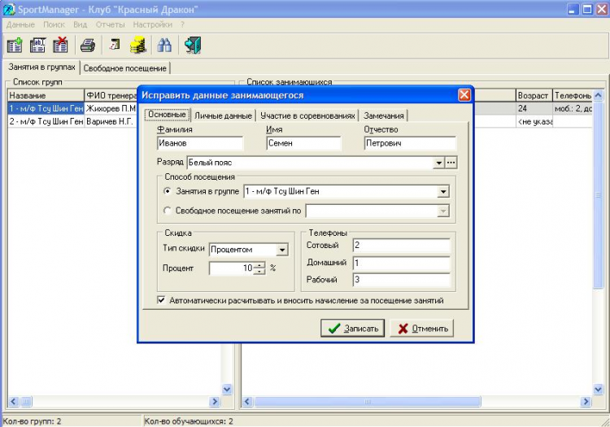
Task: Click trainees list scroll right arrow
Action: 586,401
